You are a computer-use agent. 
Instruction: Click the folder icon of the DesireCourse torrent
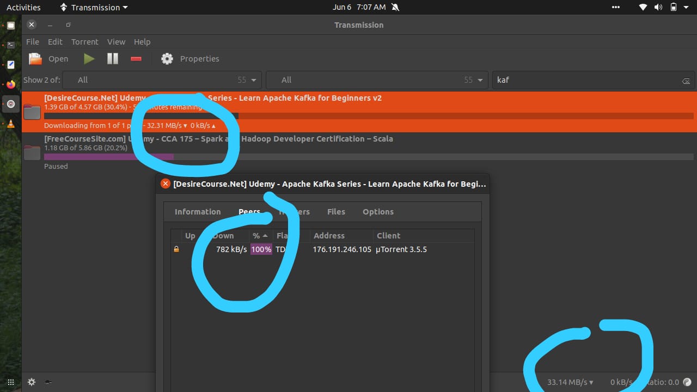point(32,111)
